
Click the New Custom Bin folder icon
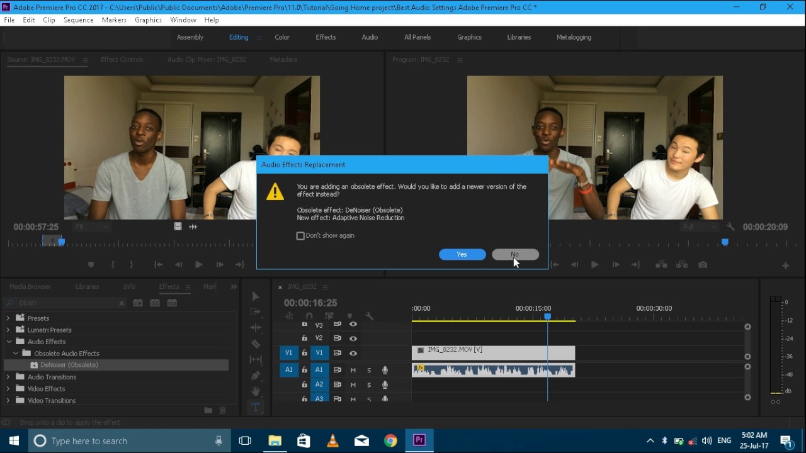click(208, 410)
